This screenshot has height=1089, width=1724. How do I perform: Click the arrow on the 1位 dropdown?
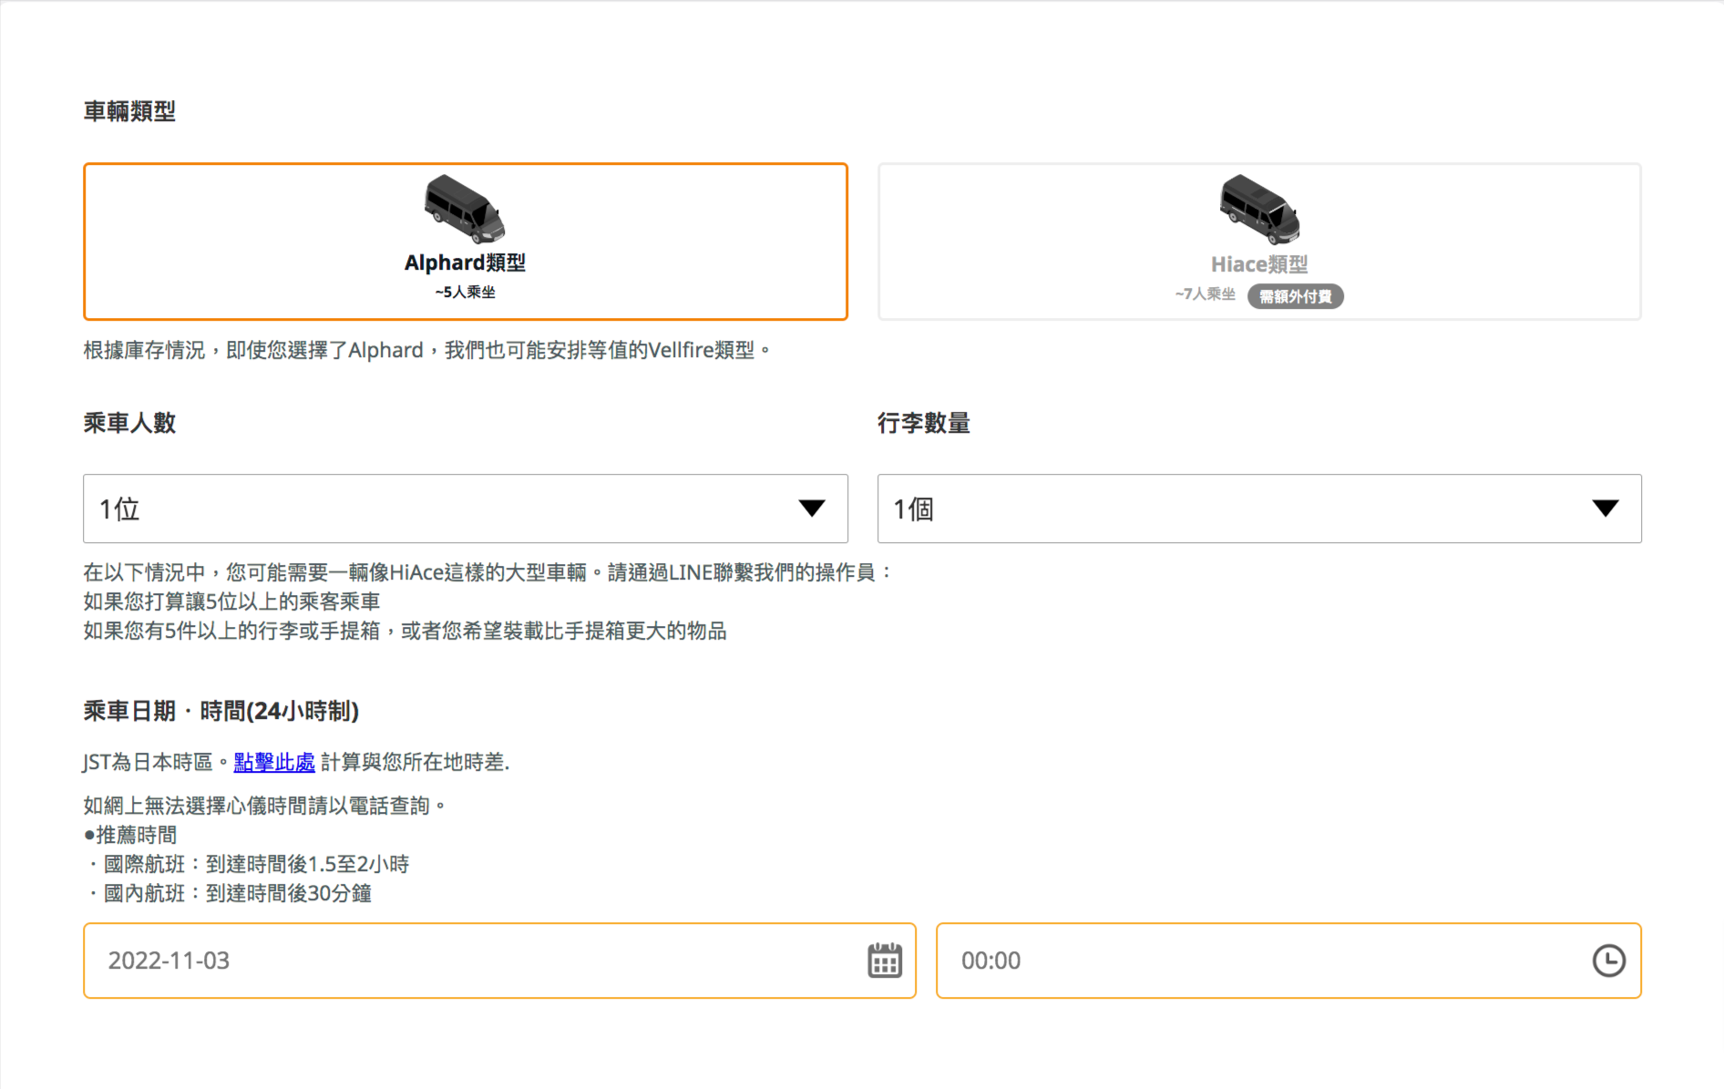click(811, 509)
